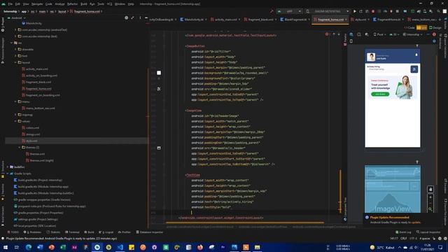Open Project panel options three-dot icon
Screen dimensions: 448x252
140,17
